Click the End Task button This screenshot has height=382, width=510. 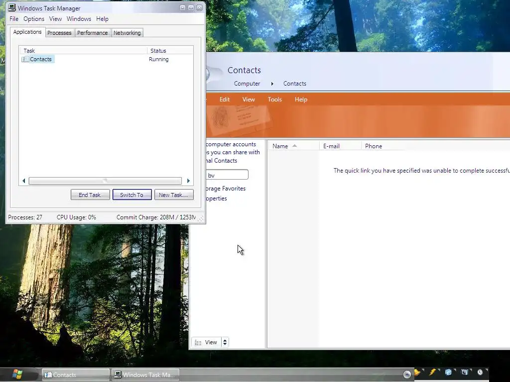click(90, 195)
